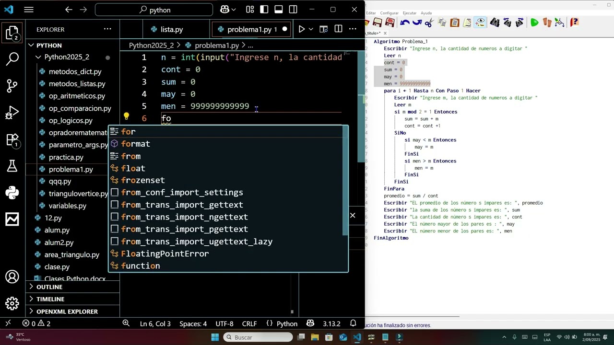Click the PSeInt save-as icon
The height and width of the screenshot is (345, 614).
(390, 22)
